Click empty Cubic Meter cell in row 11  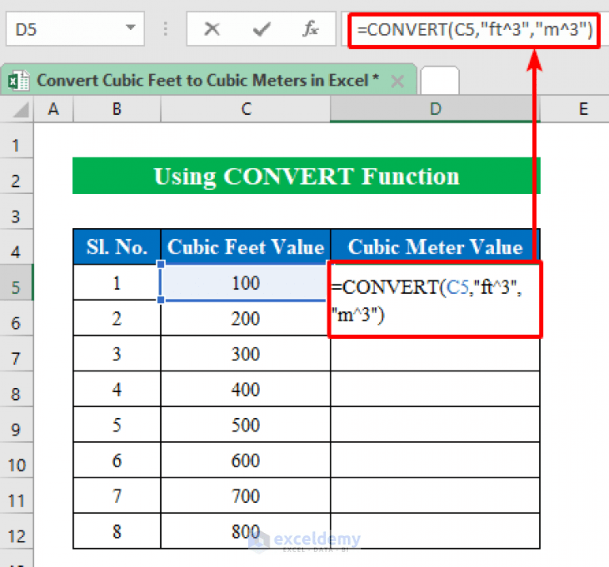(435, 496)
